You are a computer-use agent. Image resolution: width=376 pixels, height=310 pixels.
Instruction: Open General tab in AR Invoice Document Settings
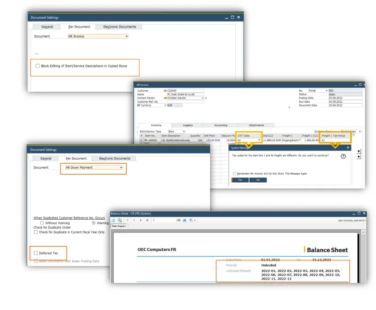(47, 27)
